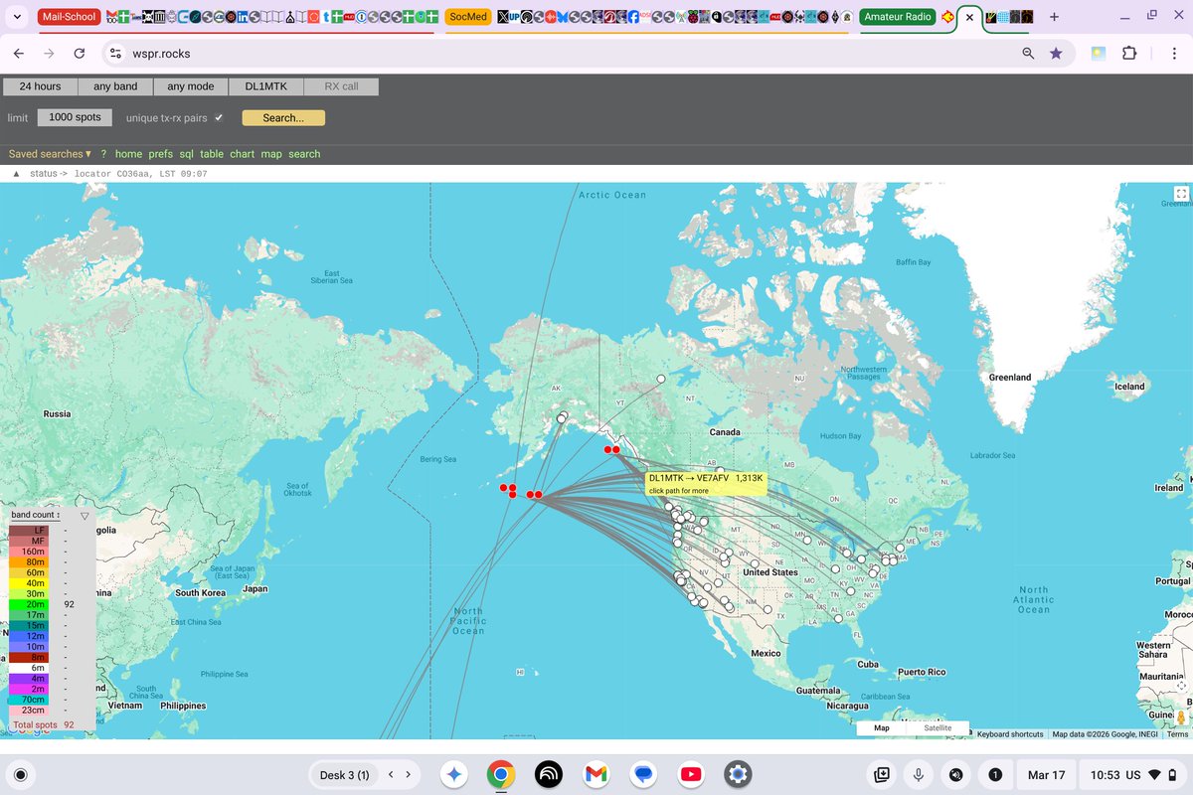Screen dimensions: 1193x795
Task: Open the Street View pegman
Action: point(1181,717)
